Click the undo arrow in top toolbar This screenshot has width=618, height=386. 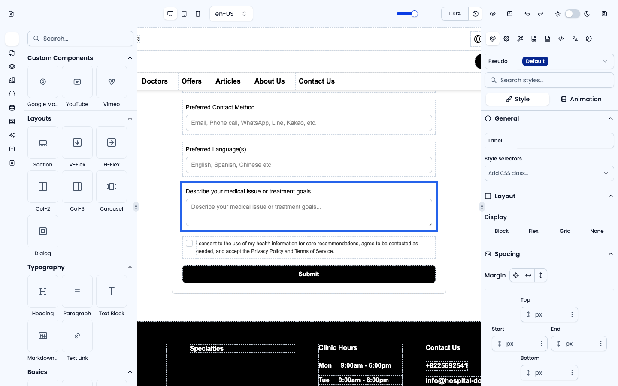coord(527,14)
